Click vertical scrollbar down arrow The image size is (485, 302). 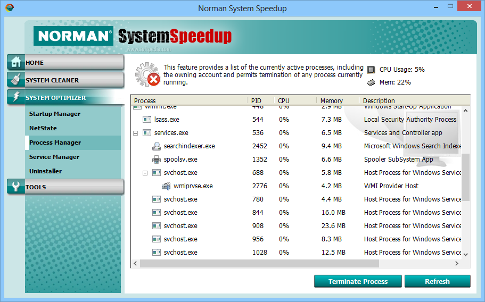[465, 255]
